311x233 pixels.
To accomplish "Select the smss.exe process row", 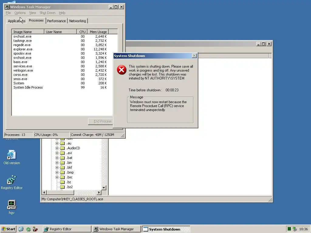I will (63, 79).
